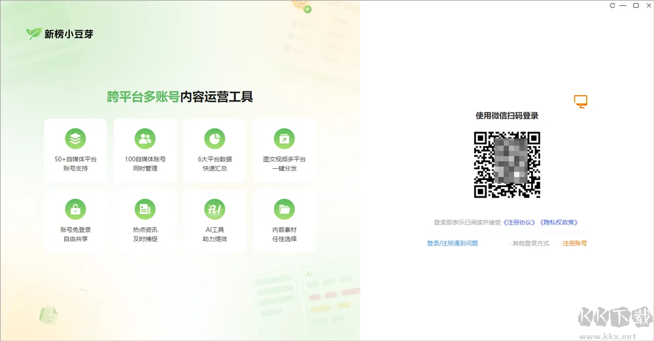The width and height of the screenshot is (654, 341).
Task: Click the text 内容素材 任性选择
Action: (x=284, y=234)
